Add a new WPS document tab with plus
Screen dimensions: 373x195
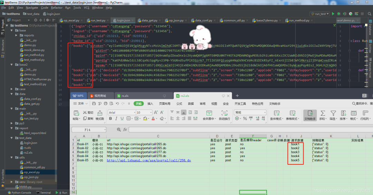click(x=237, y=96)
